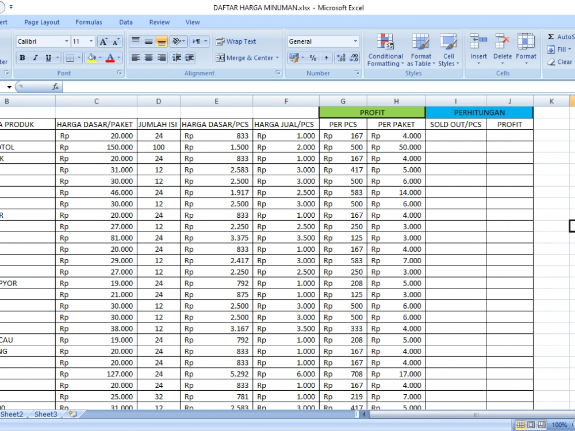Switch to Sheet2 tab
The height and width of the screenshot is (431, 575).
point(12,414)
